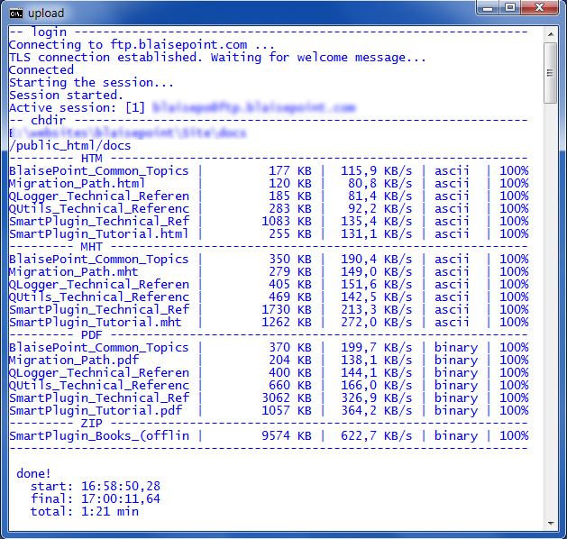
Task: Click the SmartPlugin_Tutorial.html file name
Action: click(x=98, y=233)
